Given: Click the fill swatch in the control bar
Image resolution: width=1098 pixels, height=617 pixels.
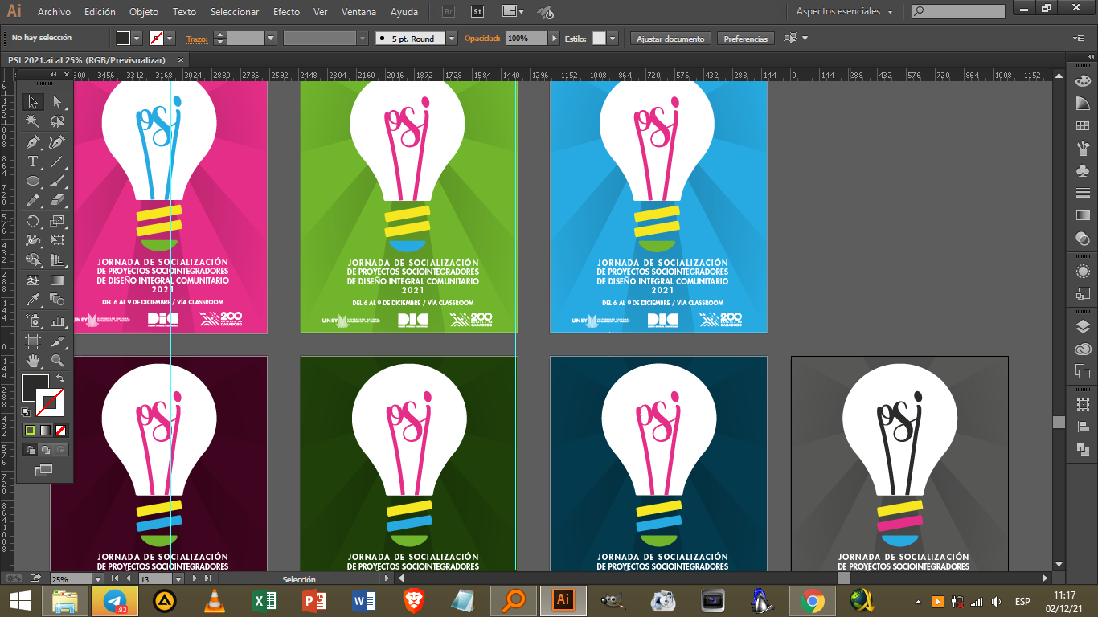Looking at the screenshot, I should 123,39.
